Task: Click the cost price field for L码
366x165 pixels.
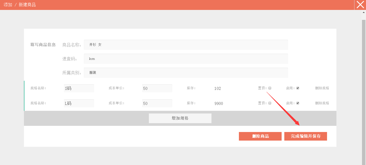Action: pyautogui.click(x=157, y=103)
